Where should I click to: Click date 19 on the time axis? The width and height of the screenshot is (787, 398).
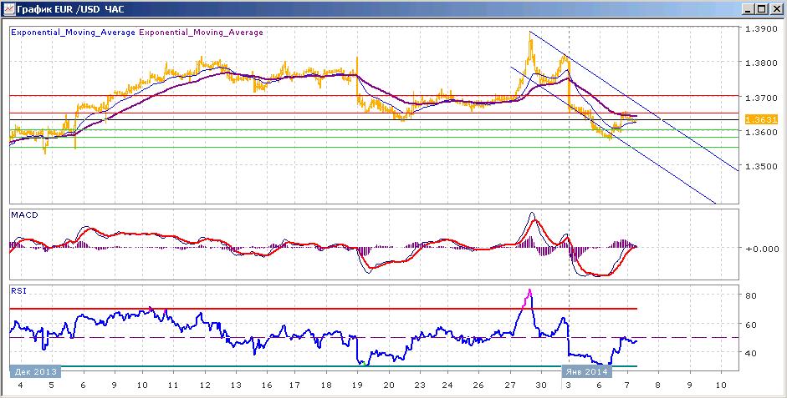pos(358,385)
